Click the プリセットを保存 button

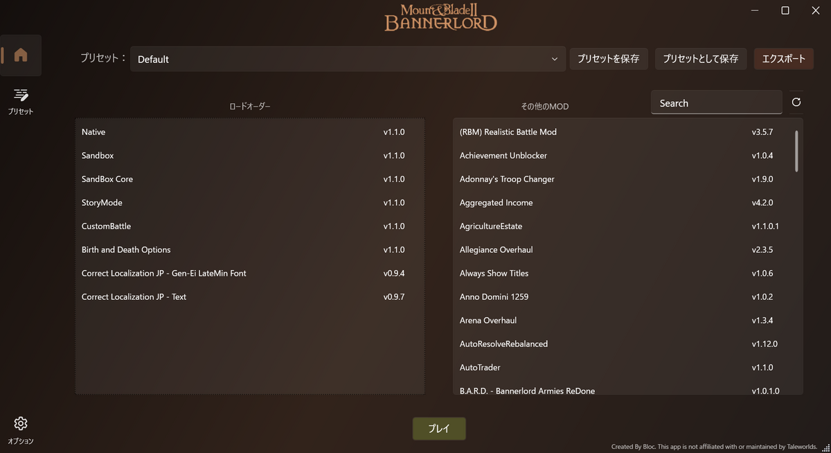click(609, 59)
